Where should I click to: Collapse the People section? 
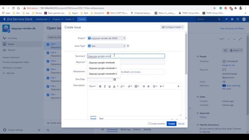click(x=198, y=56)
